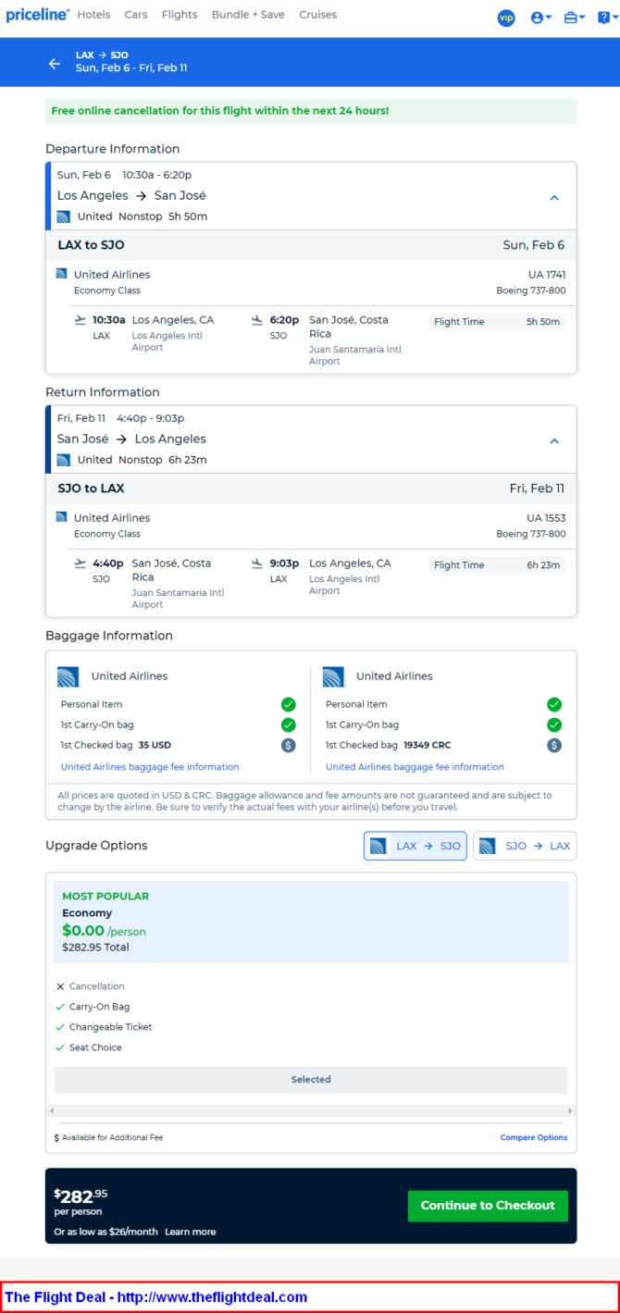Viewport: 620px width, 1313px height.
Task: Click the United logo beside return Nonstop 6h 23m
Action: point(64,460)
